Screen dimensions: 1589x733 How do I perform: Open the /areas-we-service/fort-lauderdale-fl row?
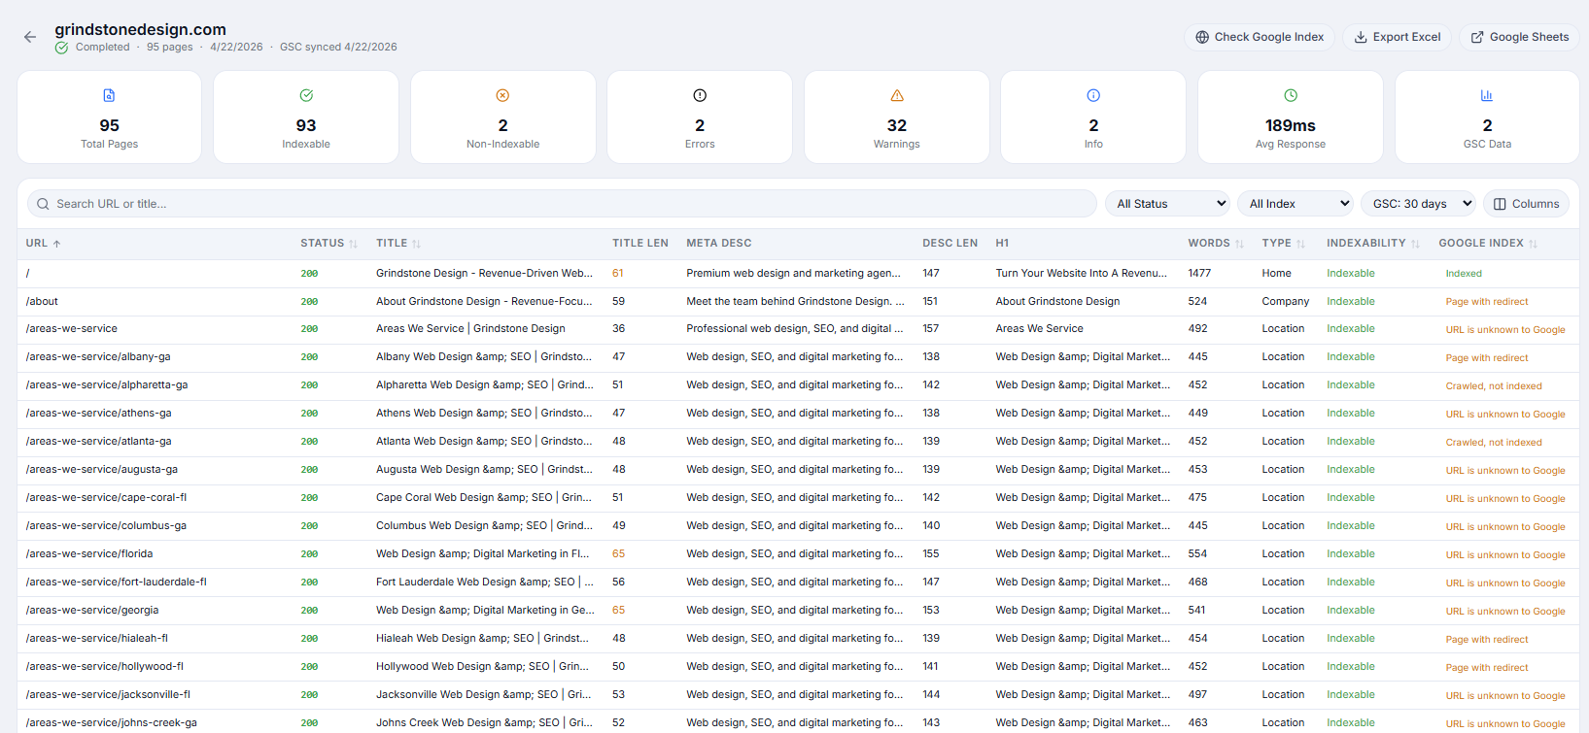coord(798,583)
